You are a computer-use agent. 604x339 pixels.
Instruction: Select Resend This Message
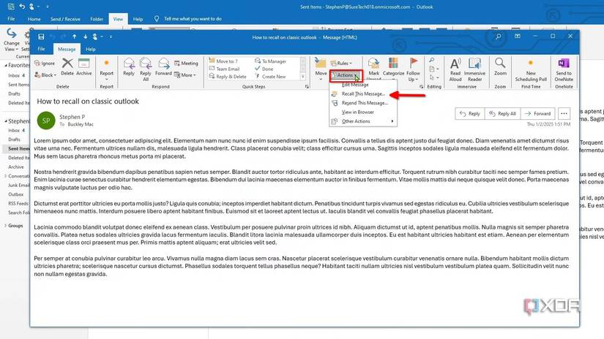pos(365,103)
